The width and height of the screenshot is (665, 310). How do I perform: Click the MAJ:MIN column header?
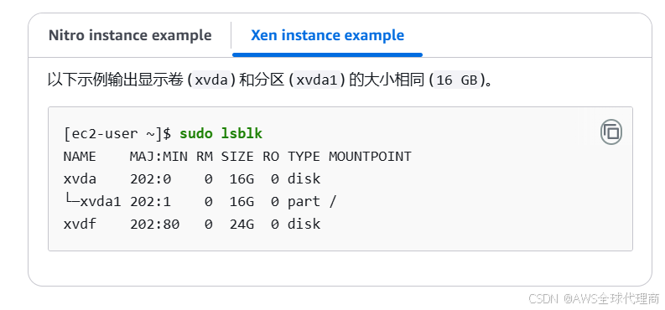(x=158, y=157)
